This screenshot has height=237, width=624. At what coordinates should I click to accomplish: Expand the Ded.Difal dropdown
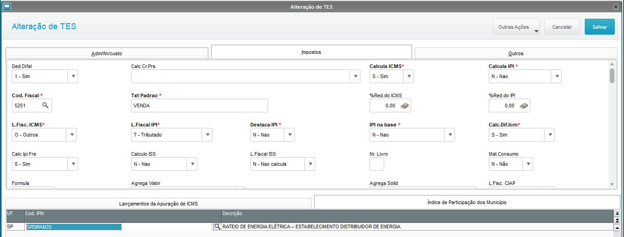[73, 76]
